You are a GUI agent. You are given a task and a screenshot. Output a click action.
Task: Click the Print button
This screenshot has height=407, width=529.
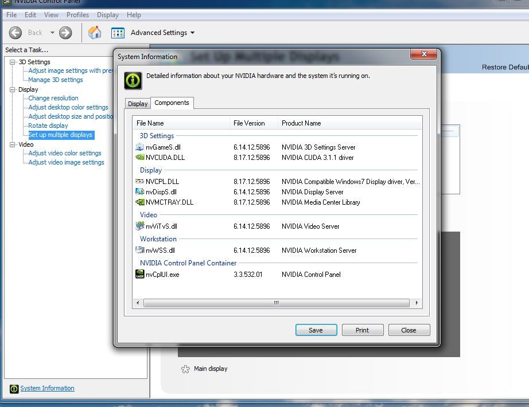click(x=363, y=330)
